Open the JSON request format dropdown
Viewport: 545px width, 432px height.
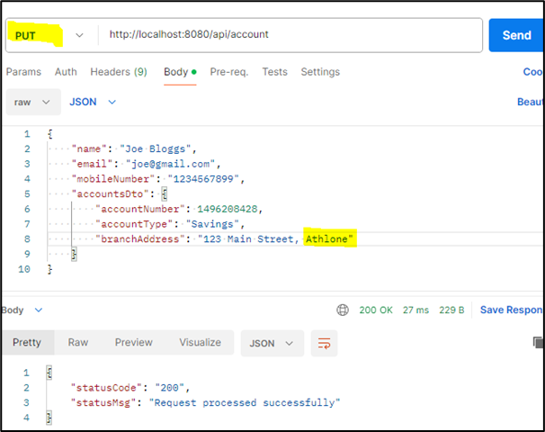pyautogui.click(x=93, y=103)
